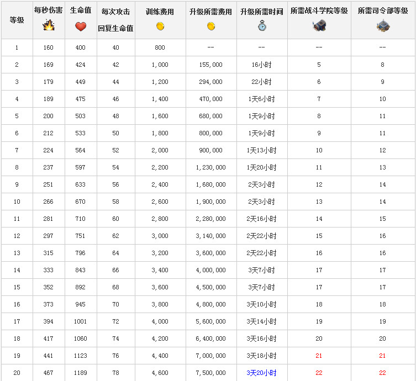Screen dimensions: 416x381
Task: Click the headquarters building icon
Action: 383,26
